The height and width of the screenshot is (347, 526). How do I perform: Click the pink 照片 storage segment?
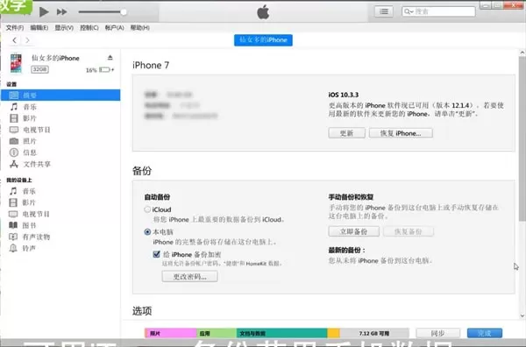pos(171,333)
